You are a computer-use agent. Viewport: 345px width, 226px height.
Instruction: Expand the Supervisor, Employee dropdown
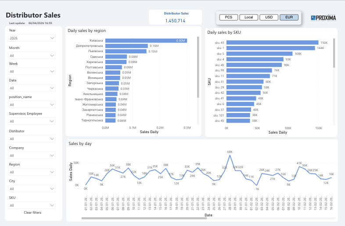(x=32, y=121)
